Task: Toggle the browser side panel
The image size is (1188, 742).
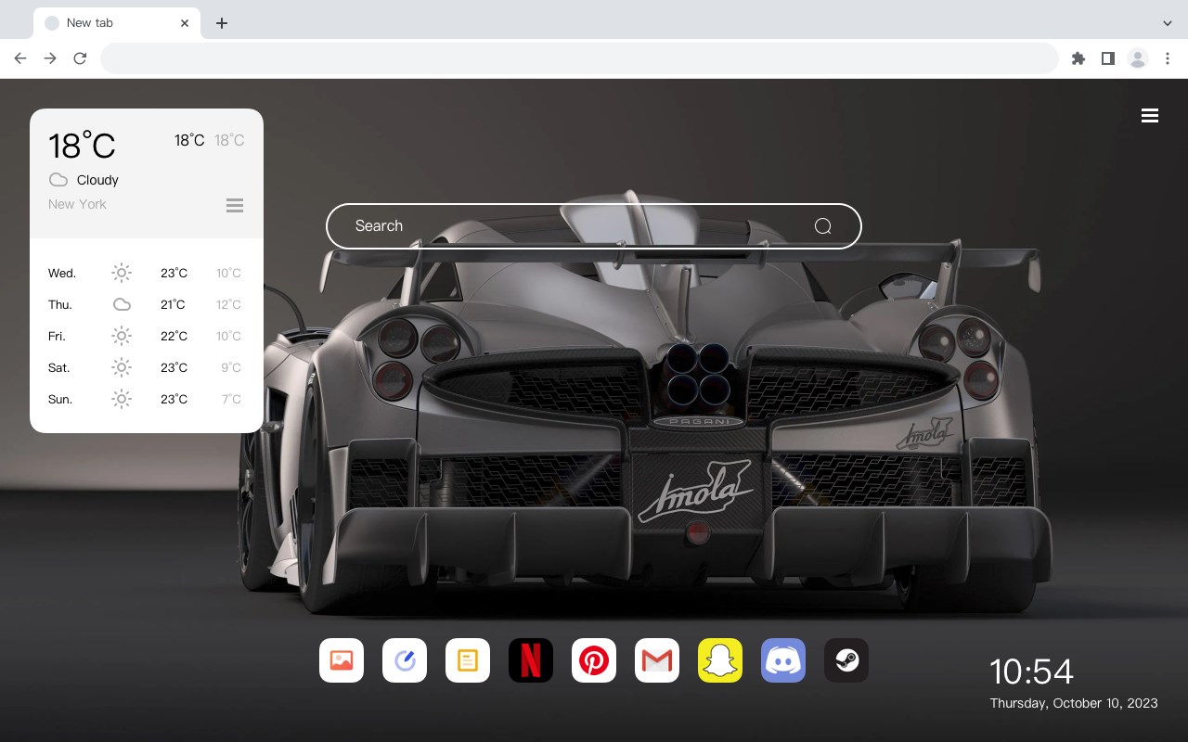Action: pos(1108,58)
